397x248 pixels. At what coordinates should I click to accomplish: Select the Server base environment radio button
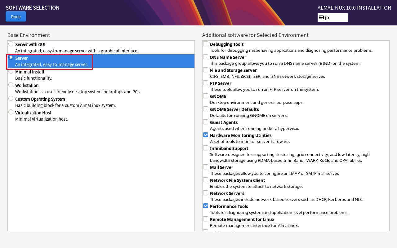click(x=11, y=57)
